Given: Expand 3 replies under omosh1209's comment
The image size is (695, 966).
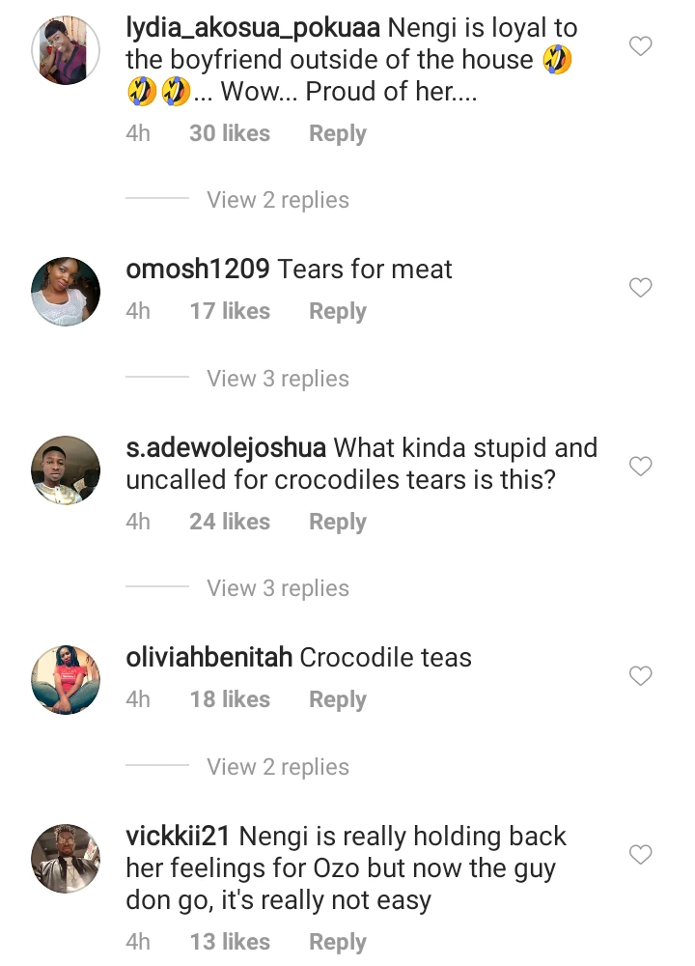Looking at the screenshot, I should (278, 379).
